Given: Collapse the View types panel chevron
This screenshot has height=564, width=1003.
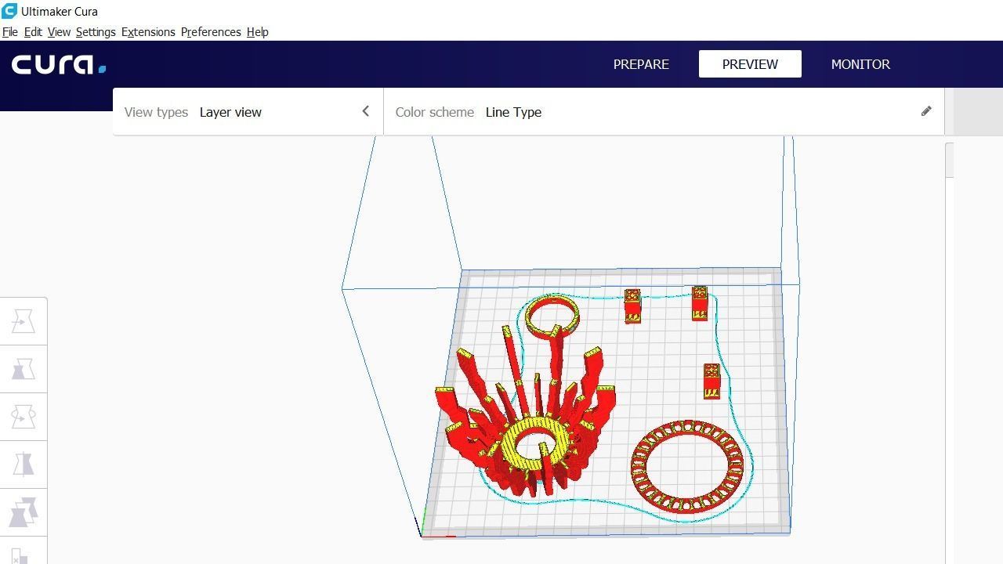Looking at the screenshot, I should (365, 111).
